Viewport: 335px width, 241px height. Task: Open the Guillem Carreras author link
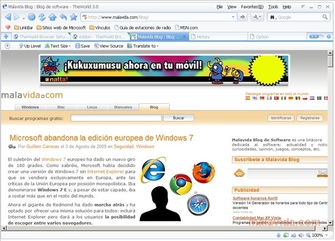(43, 146)
